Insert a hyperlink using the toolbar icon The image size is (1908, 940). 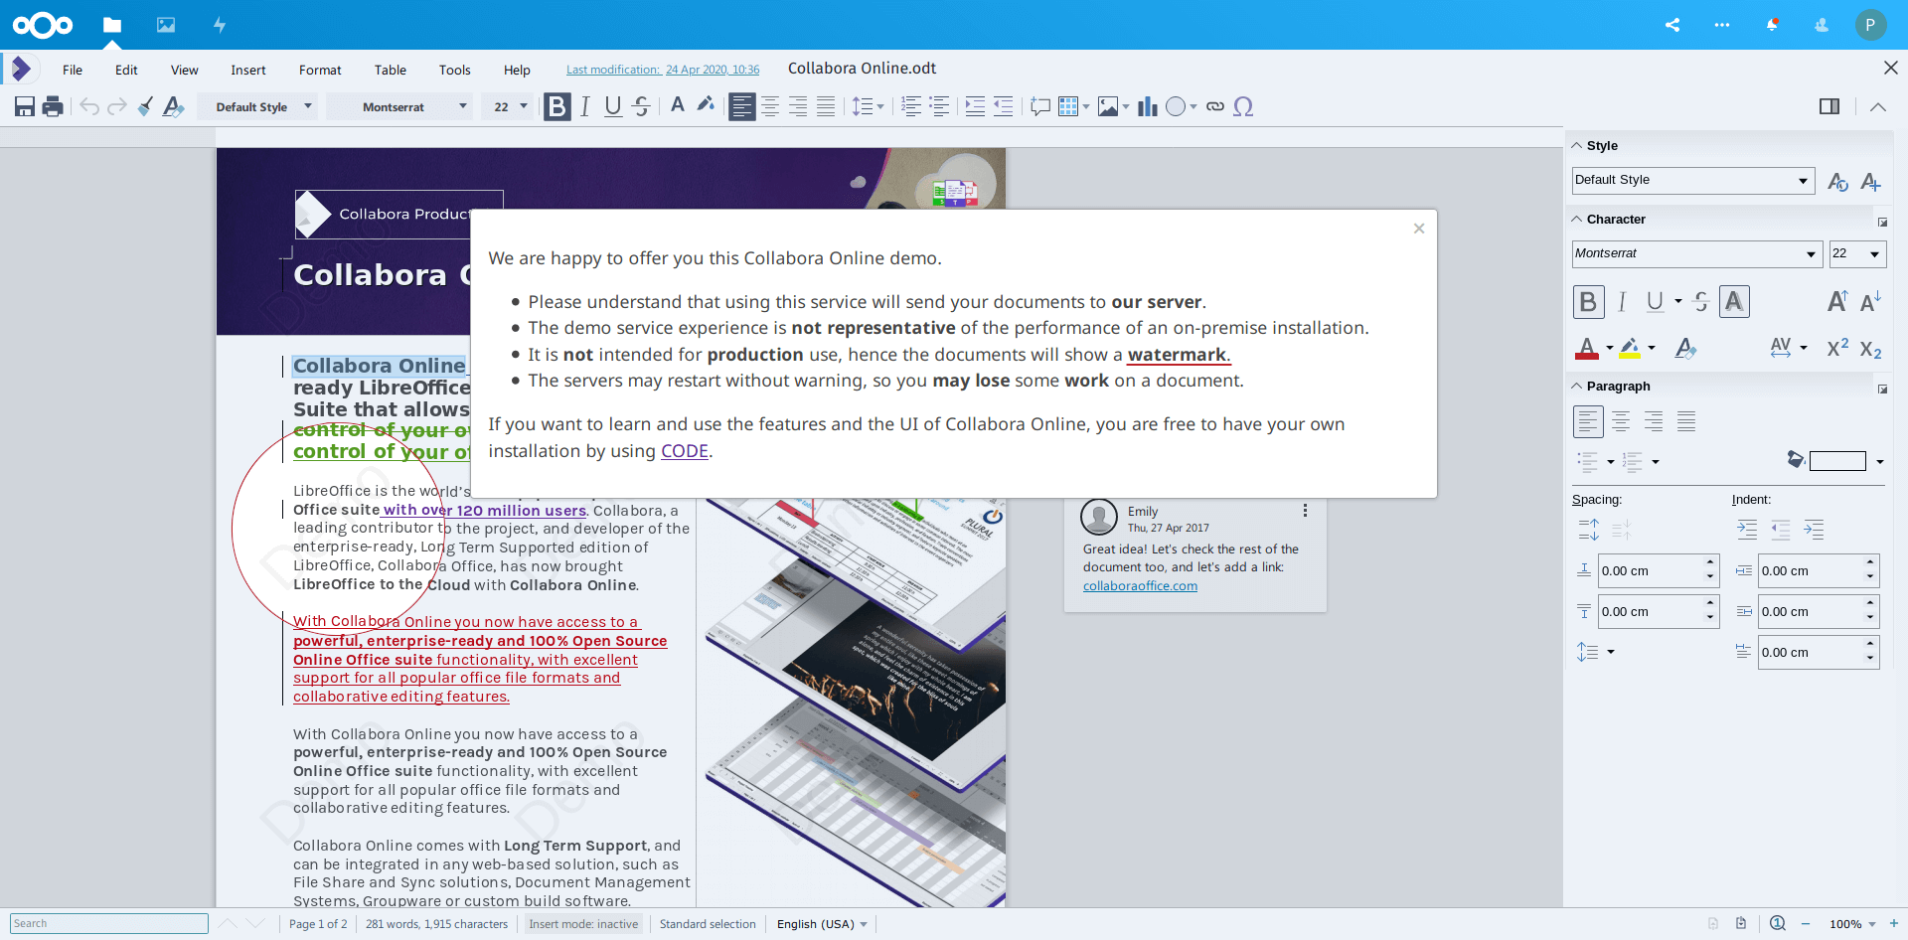coord(1215,106)
